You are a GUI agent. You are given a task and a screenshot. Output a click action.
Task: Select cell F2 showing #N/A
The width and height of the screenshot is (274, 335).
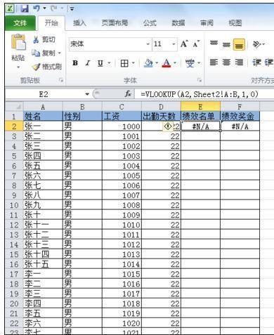click(240, 126)
